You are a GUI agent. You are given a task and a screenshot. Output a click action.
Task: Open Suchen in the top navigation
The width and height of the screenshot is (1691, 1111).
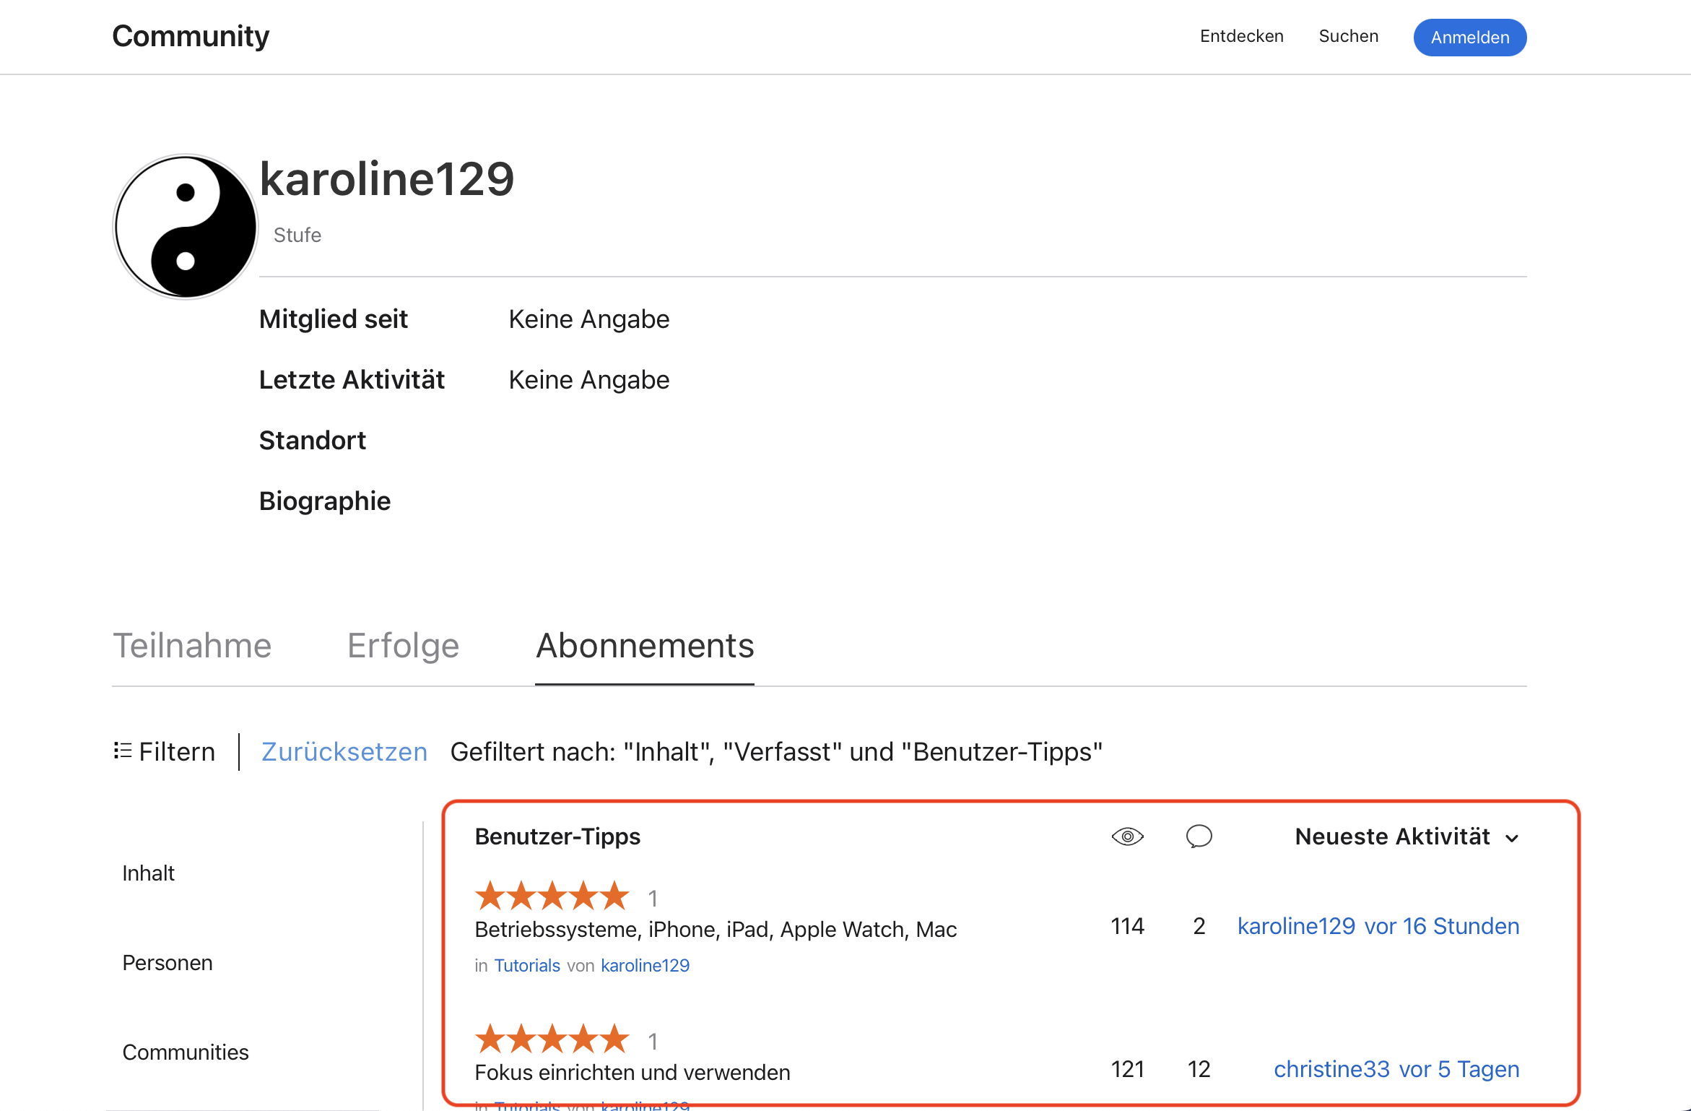tap(1348, 36)
